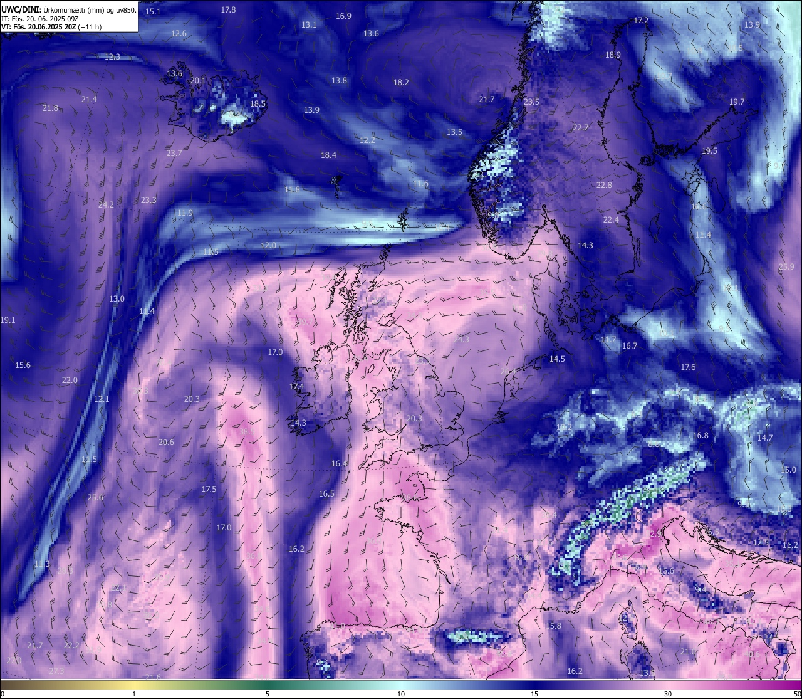Click the 15 tick on the color scale

tap(534, 694)
